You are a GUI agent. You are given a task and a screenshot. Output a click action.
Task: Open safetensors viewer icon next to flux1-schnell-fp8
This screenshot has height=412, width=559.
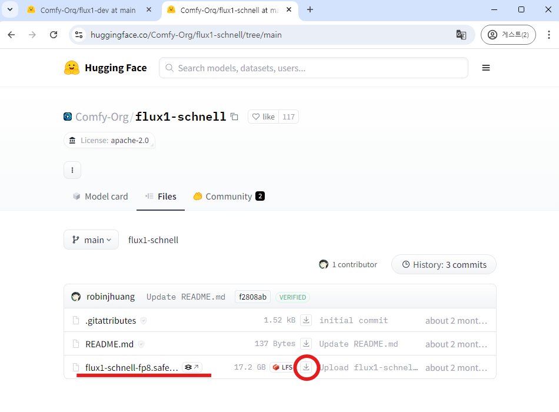[192, 367]
